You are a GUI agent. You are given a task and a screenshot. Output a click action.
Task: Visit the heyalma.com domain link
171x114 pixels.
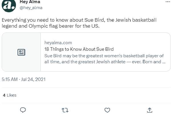[x=58, y=43]
